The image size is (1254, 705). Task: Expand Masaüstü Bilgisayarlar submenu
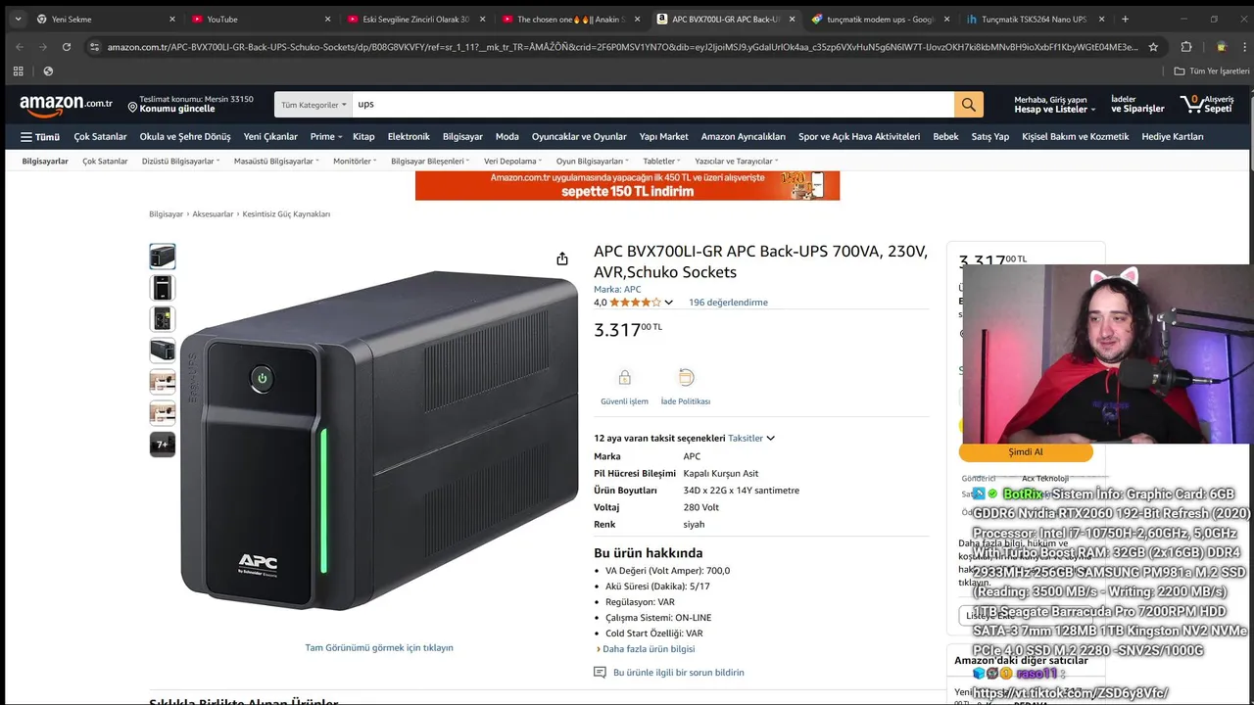pos(276,161)
